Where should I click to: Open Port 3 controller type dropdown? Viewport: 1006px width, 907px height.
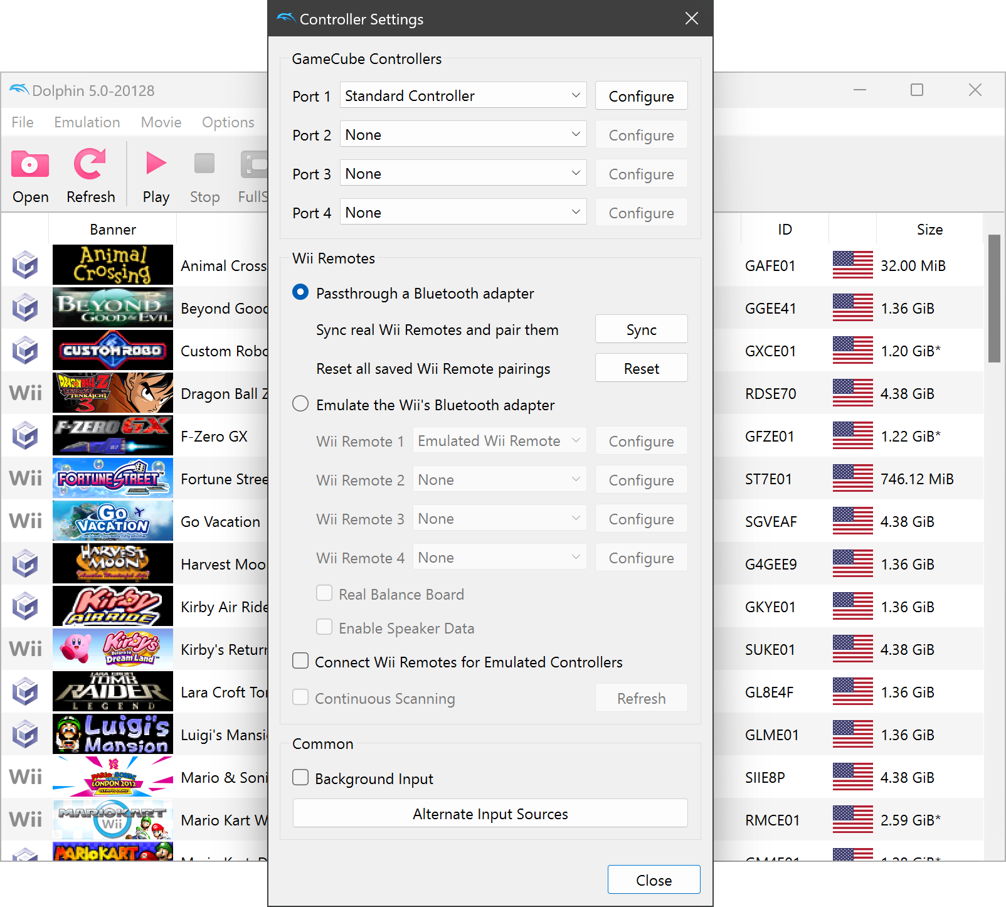[463, 173]
